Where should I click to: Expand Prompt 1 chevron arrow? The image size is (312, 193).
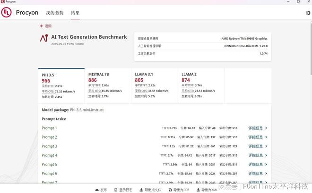click(266, 128)
